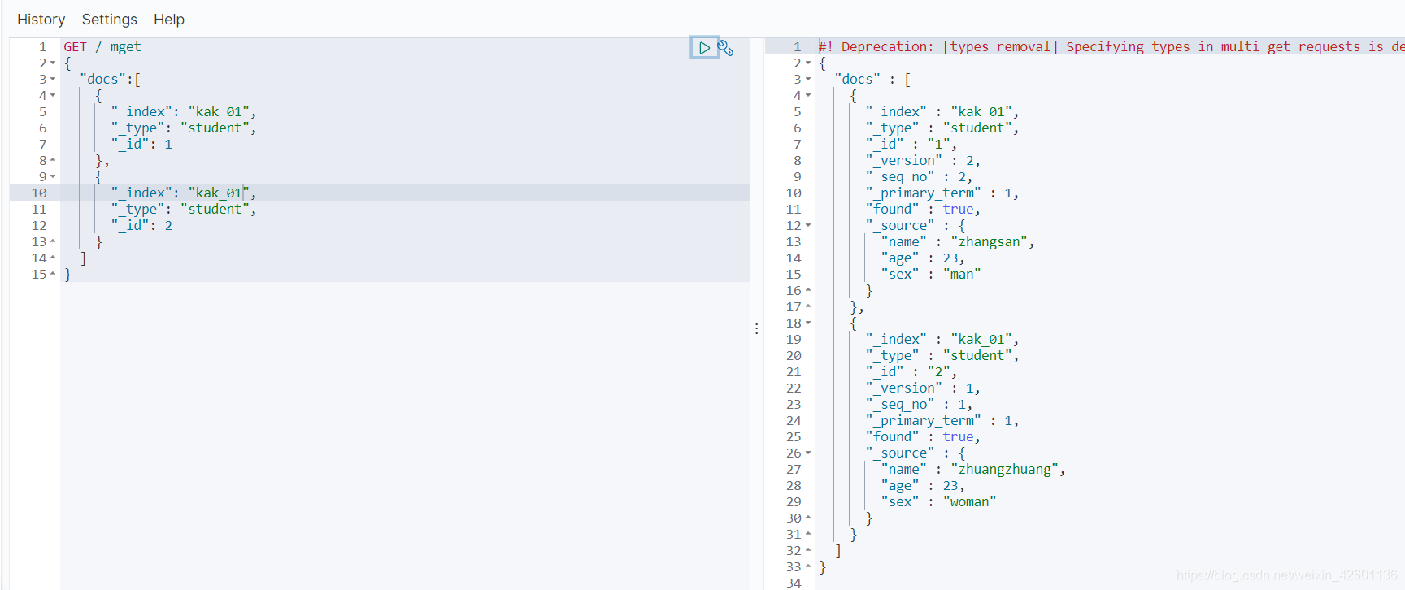Toggle the fold arrow on response line 17
1405x590 pixels.
[x=808, y=307]
